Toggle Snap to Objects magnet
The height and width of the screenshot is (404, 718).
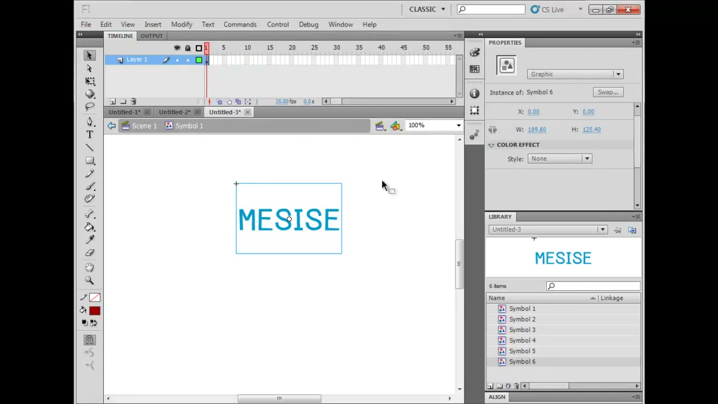coord(89,340)
